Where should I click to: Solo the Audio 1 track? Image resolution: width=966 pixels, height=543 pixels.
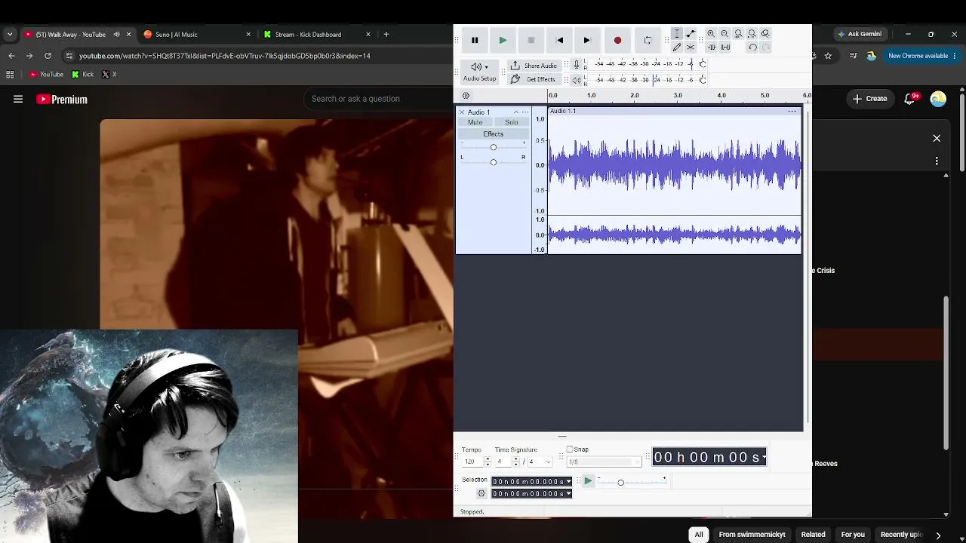point(512,122)
